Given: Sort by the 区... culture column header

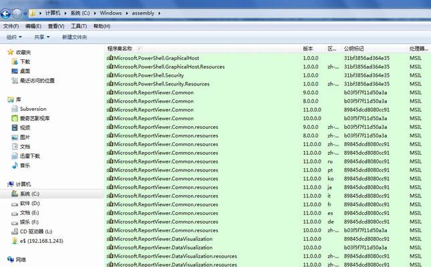Looking at the screenshot, I should (x=332, y=49).
